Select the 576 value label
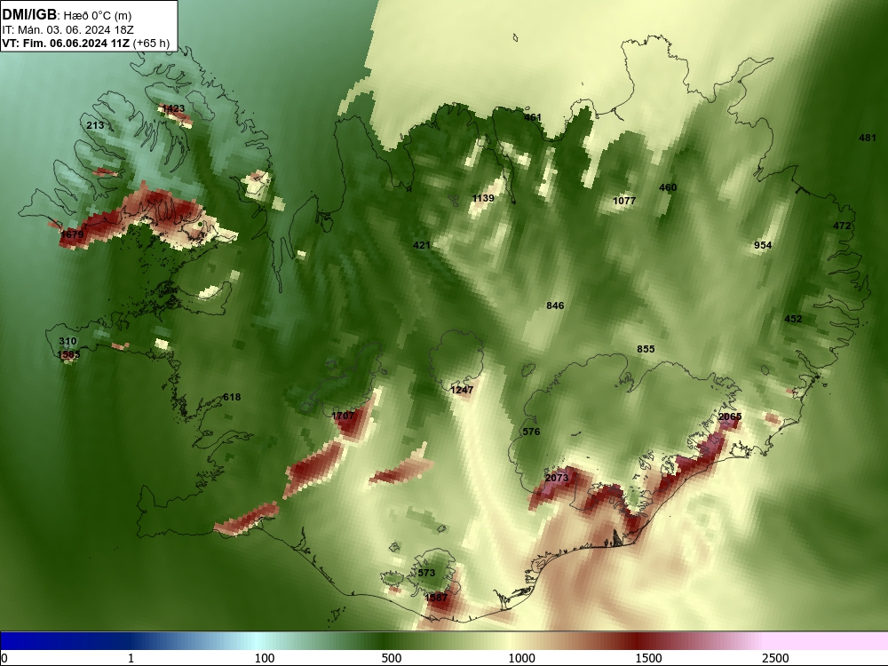This screenshot has width=888, height=666. click(x=531, y=432)
